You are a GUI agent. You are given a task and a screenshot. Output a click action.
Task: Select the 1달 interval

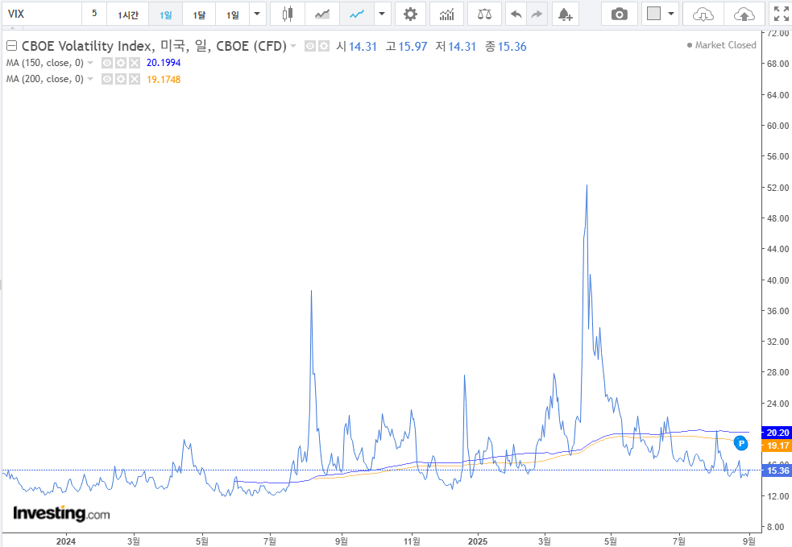click(199, 14)
